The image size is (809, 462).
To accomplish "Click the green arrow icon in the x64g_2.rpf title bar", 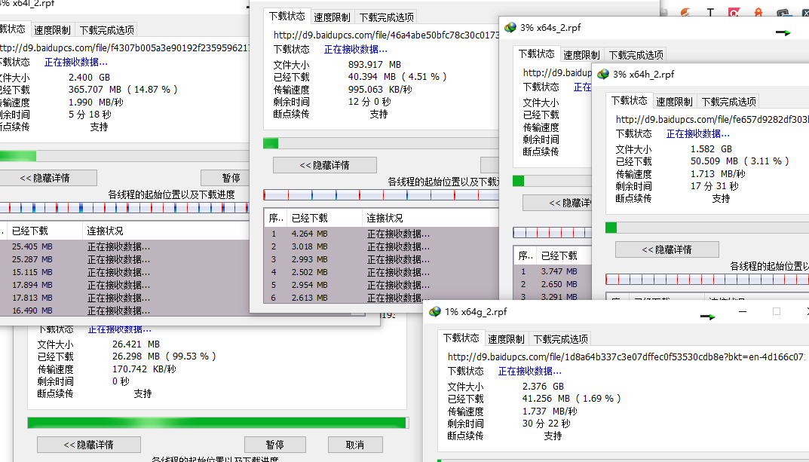I will pos(707,316).
